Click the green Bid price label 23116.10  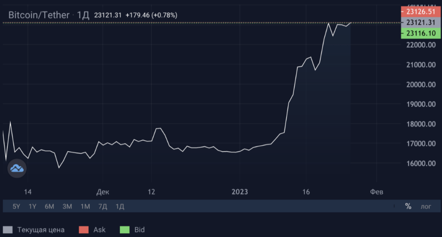420,33
